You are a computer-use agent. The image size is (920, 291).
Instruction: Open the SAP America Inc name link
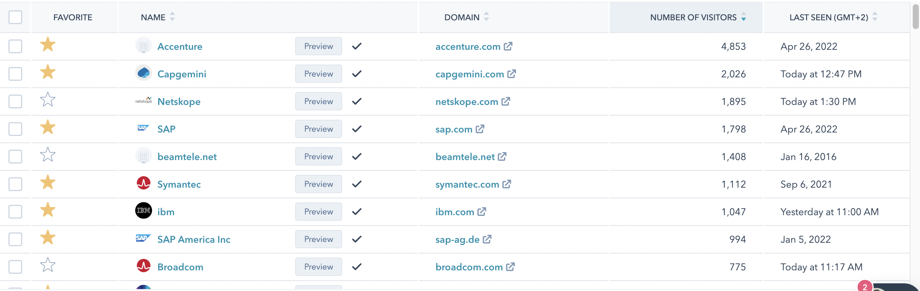tap(194, 239)
